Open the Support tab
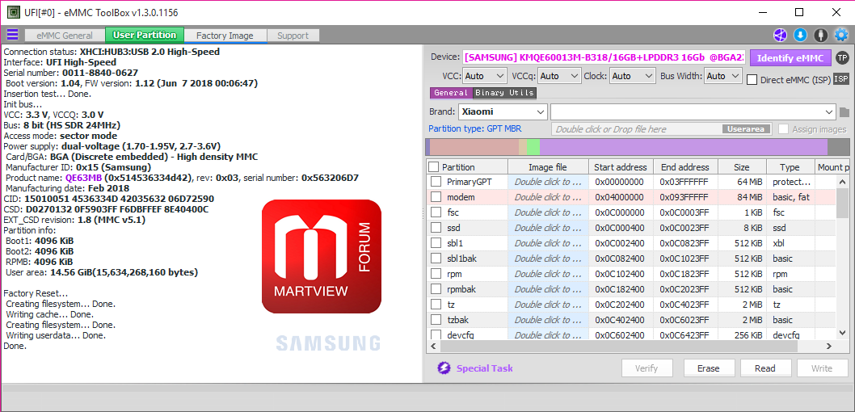Screen dimensions: 855x412 [293, 36]
